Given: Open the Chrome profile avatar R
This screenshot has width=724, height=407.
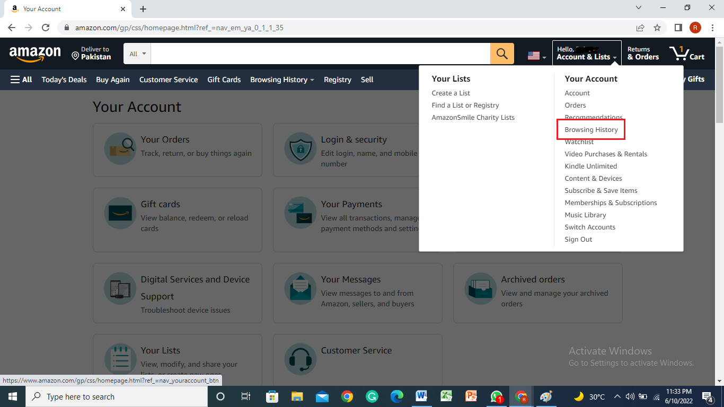Looking at the screenshot, I should 695,28.
